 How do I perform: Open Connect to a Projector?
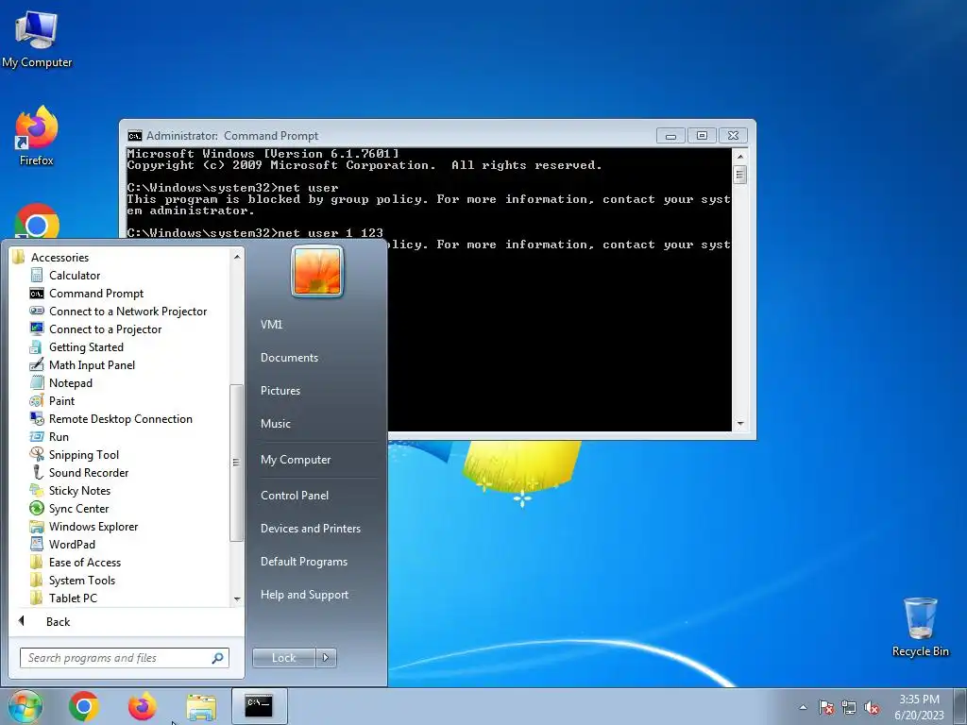pos(105,329)
